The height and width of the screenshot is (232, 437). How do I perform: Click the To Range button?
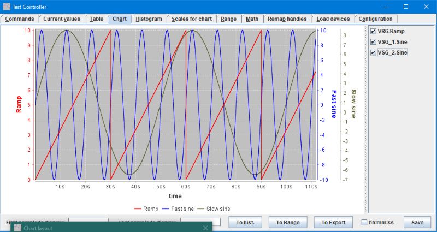click(288, 223)
